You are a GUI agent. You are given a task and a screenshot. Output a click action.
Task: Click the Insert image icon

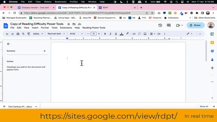pyautogui.click(x=145, y=34)
